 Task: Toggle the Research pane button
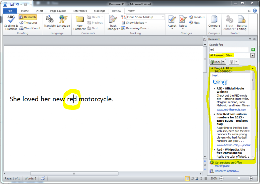tap(28, 17)
